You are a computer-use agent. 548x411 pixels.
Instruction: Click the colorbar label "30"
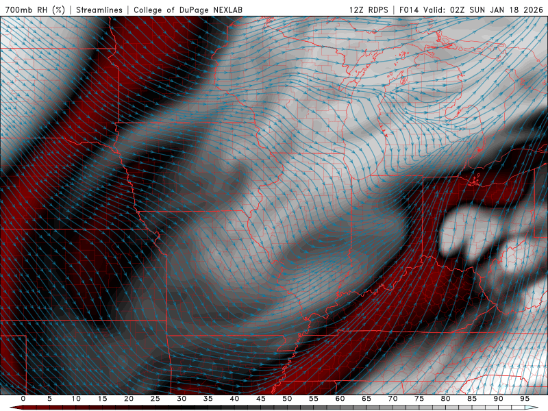[182, 399]
